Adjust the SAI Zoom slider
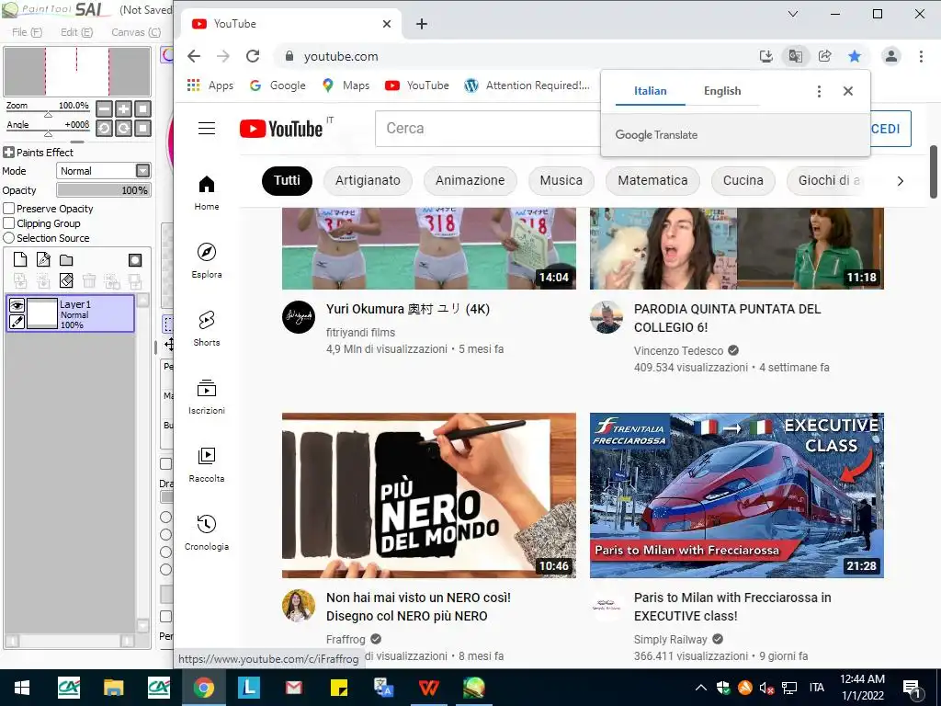941x706 pixels. (x=48, y=114)
